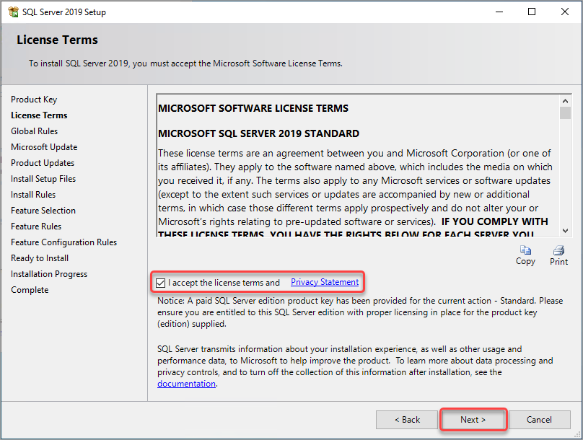Click the Copy icon for license text
583x440 pixels.
pos(525,250)
